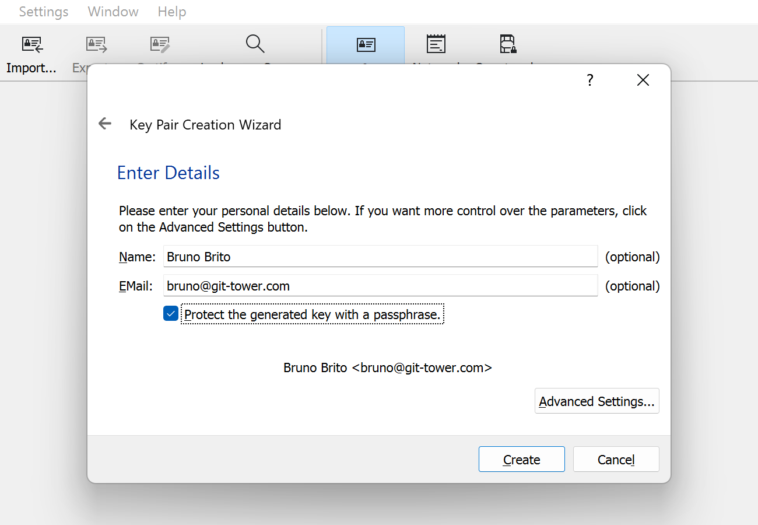This screenshot has height=525, width=758.
Task: Select the Export certificates icon
Action: point(96,44)
